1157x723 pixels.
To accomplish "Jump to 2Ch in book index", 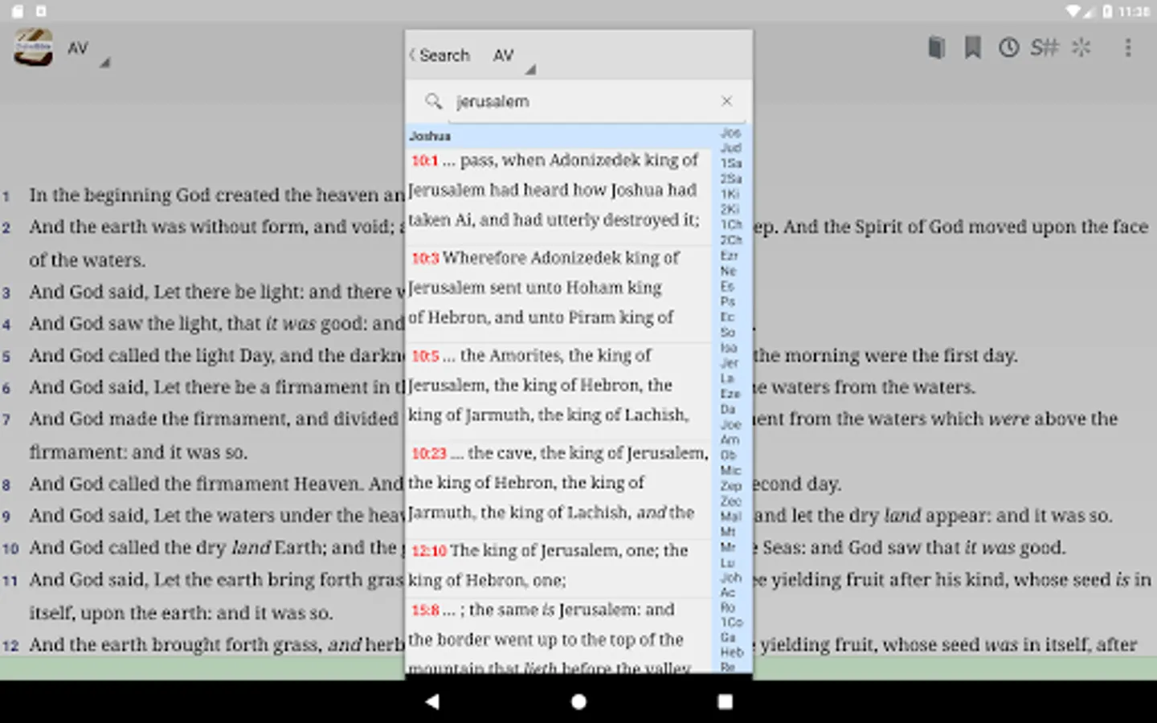I will click(x=730, y=239).
